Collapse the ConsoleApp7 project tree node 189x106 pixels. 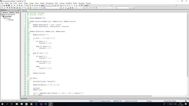click(2, 16)
